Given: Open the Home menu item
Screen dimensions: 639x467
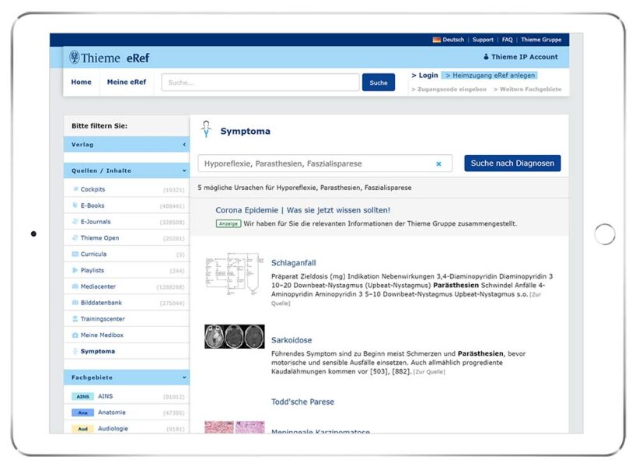Looking at the screenshot, I should pos(81,82).
